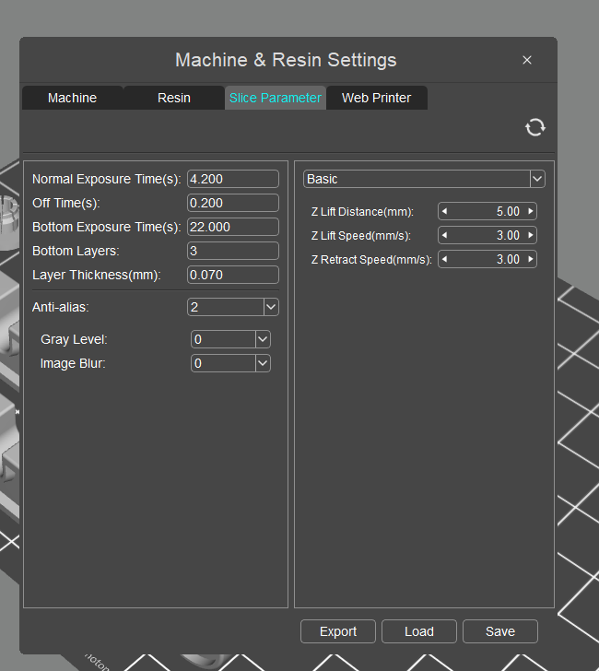This screenshot has height=671, width=599.
Task: Click the reset parameters refresh icon
Action: (x=535, y=127)
